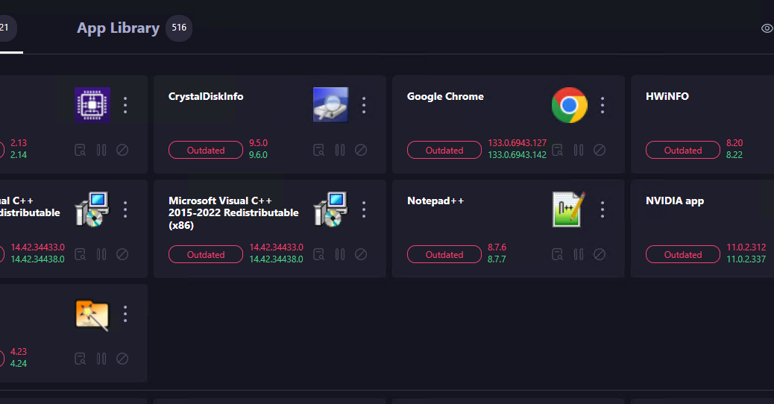Image resolution: width=774 pixels, height=404 pixels.
Task: Click the CrystalDiskInfo app icon
Action: click(331, 104)
